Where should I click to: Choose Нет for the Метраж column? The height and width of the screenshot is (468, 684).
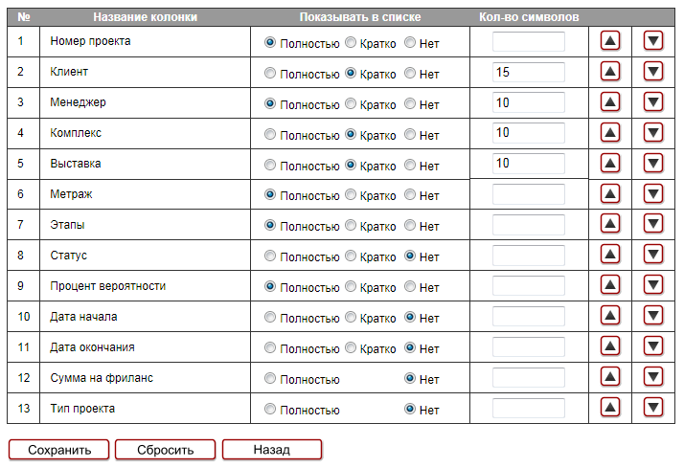point(410,195)
